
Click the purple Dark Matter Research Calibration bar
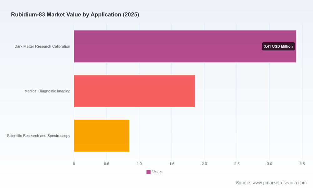tap(185, 46)
